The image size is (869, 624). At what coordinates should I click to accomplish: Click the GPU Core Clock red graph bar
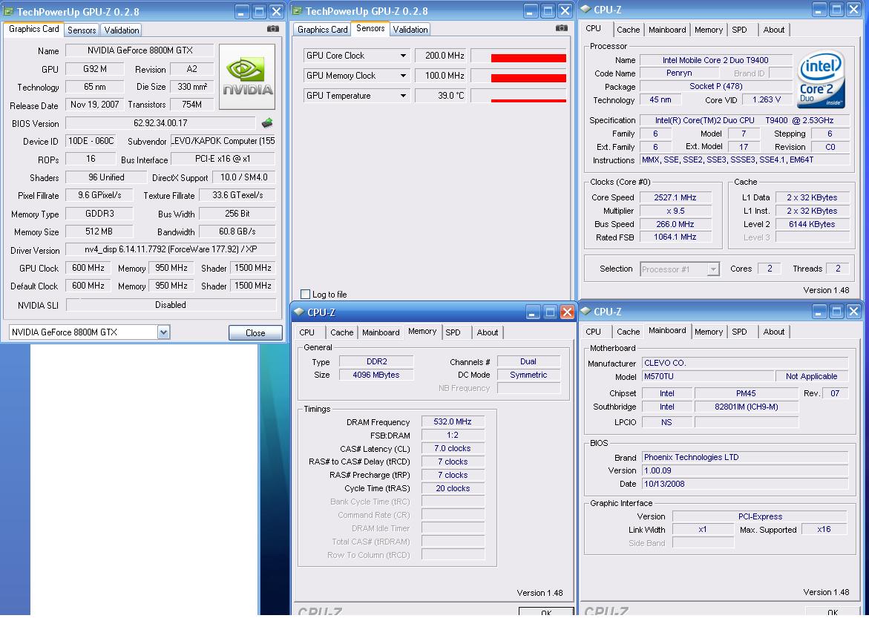click(x=528, y=58)
